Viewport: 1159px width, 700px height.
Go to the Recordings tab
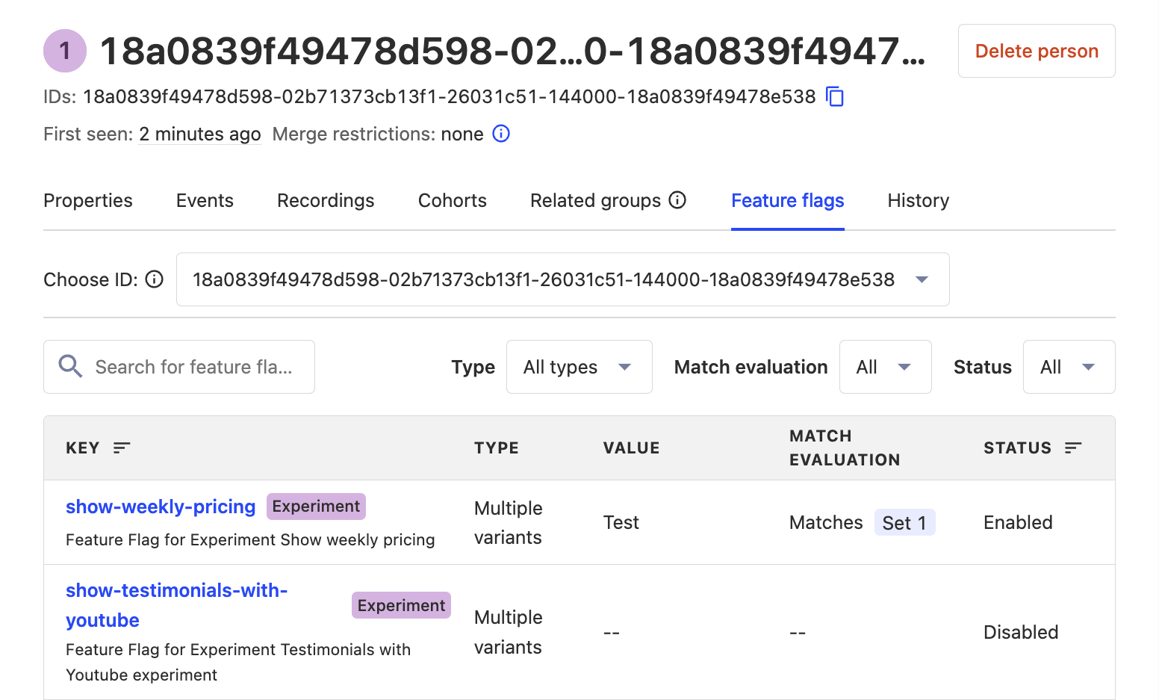point(326,200)
